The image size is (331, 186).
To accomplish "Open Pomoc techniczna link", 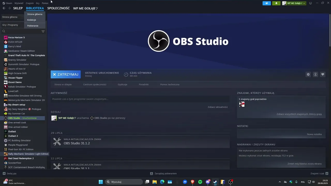I will (170, 84).
